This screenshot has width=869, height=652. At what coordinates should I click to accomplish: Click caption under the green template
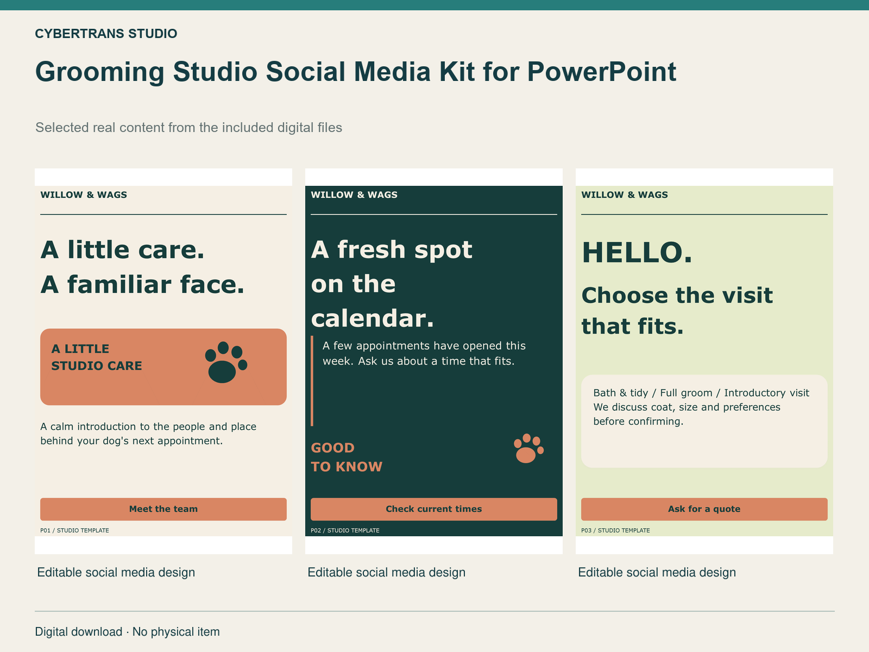pyautogui.click(x=657, y=572)
